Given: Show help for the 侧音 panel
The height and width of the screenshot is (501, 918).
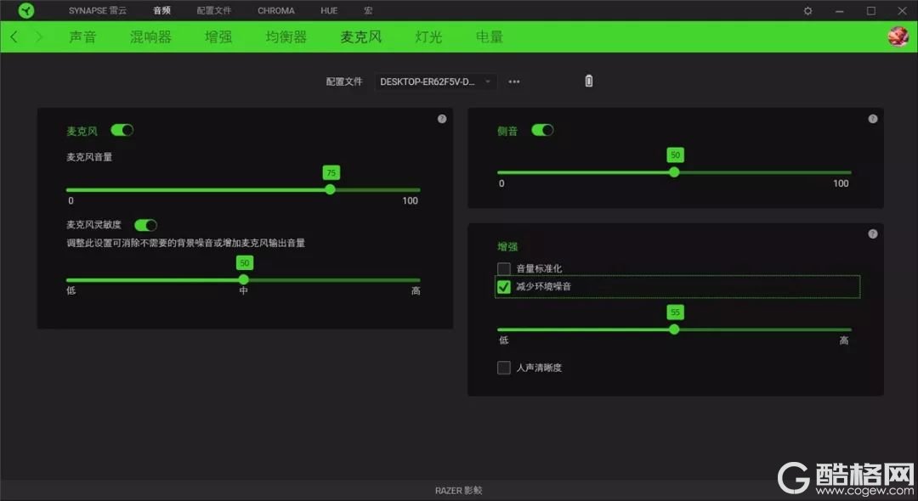Looking at the screenshot, I should coord(873,119).
